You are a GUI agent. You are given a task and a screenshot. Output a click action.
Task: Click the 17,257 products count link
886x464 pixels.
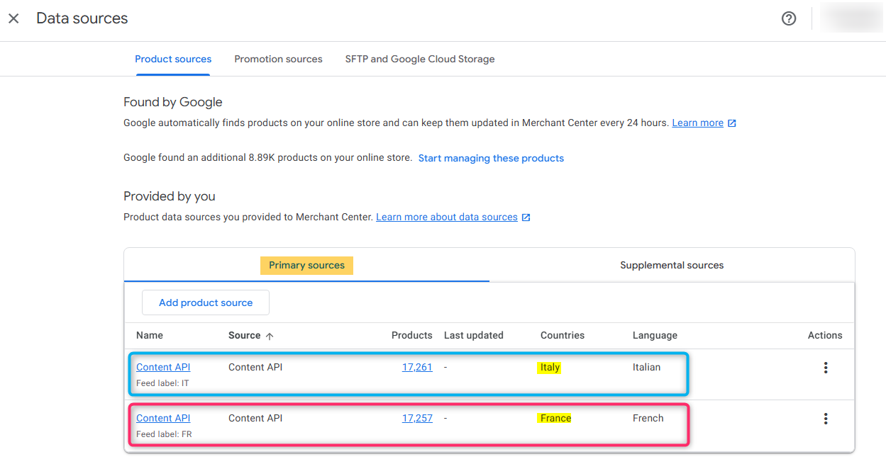coord(417,418)
